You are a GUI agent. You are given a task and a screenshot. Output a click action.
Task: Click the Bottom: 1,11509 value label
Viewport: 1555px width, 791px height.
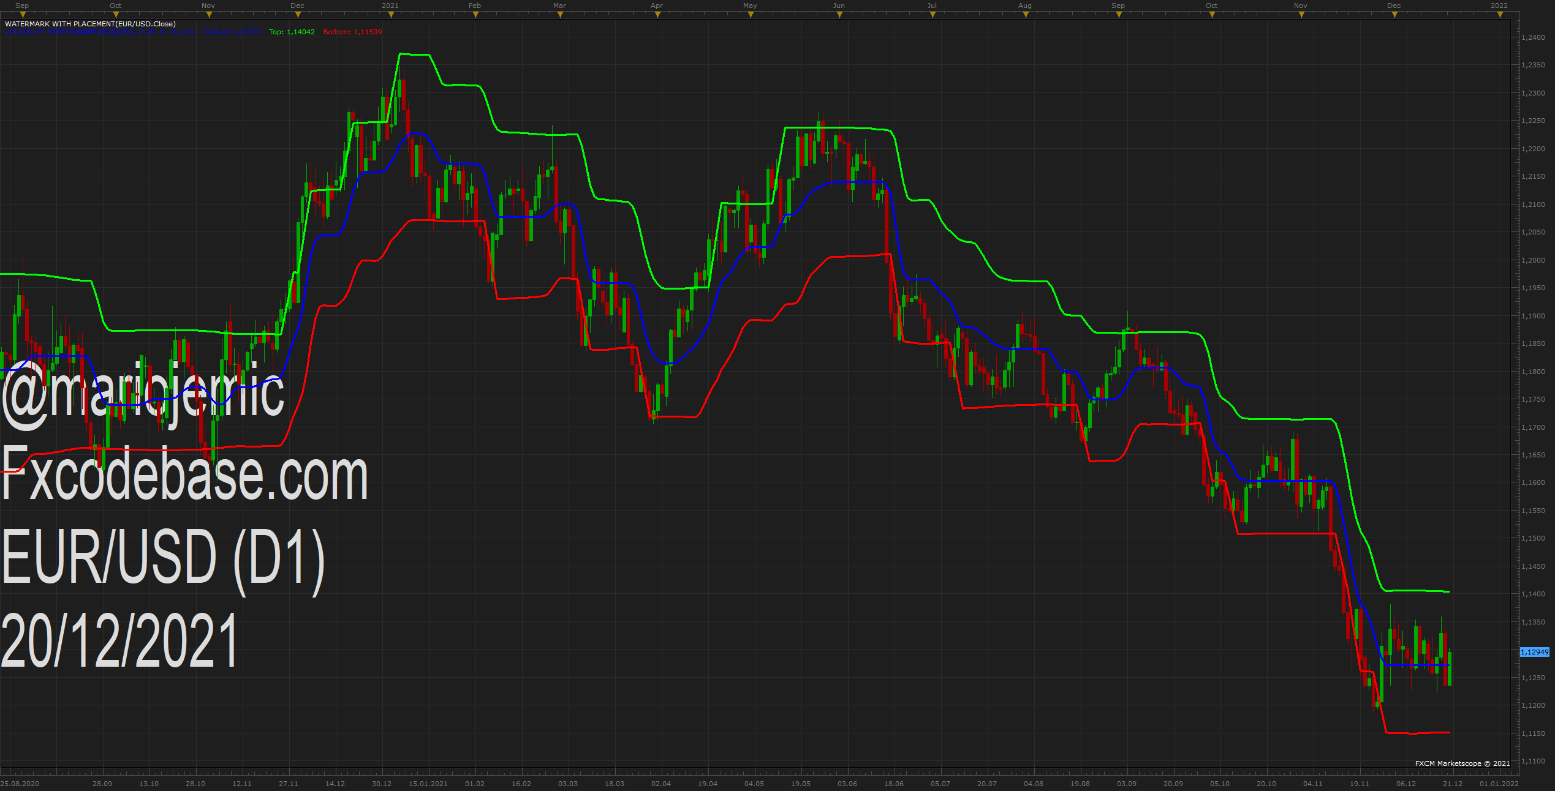(352, 32)
